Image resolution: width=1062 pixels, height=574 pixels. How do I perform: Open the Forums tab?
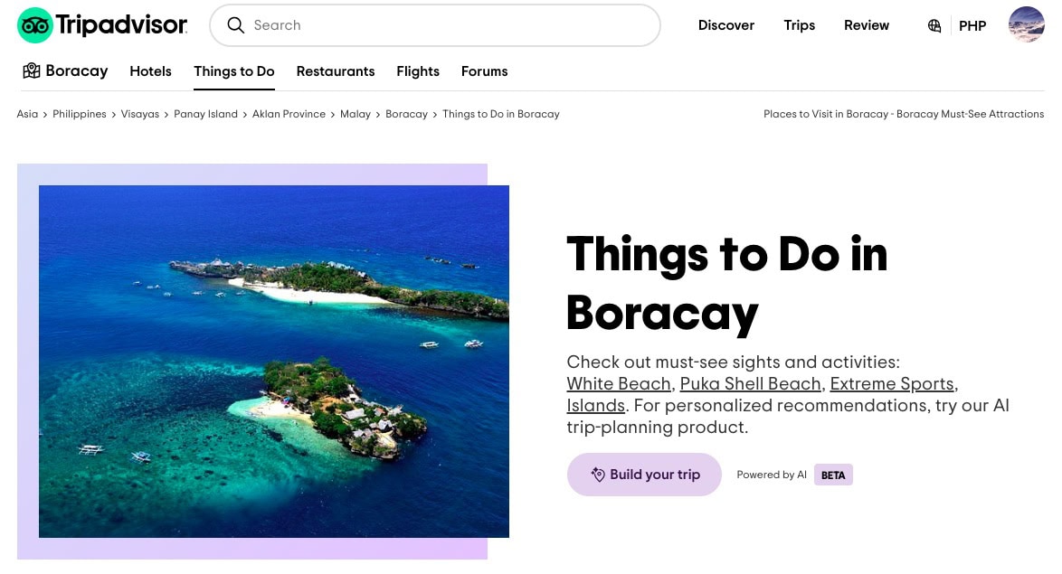click(x=484, y=71)
